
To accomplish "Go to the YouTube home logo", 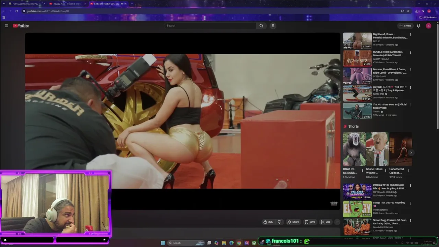I will click(x=21, y=26).
